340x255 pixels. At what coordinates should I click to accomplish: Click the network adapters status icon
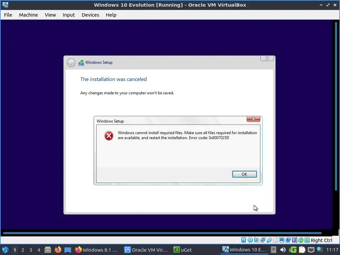pyautogui.click(x=263, y=240)
